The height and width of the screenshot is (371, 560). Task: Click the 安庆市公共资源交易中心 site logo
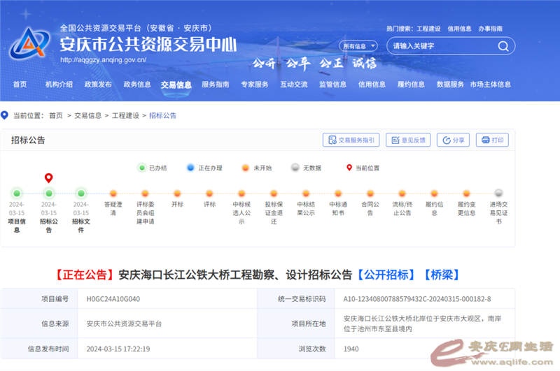[30, 43]
